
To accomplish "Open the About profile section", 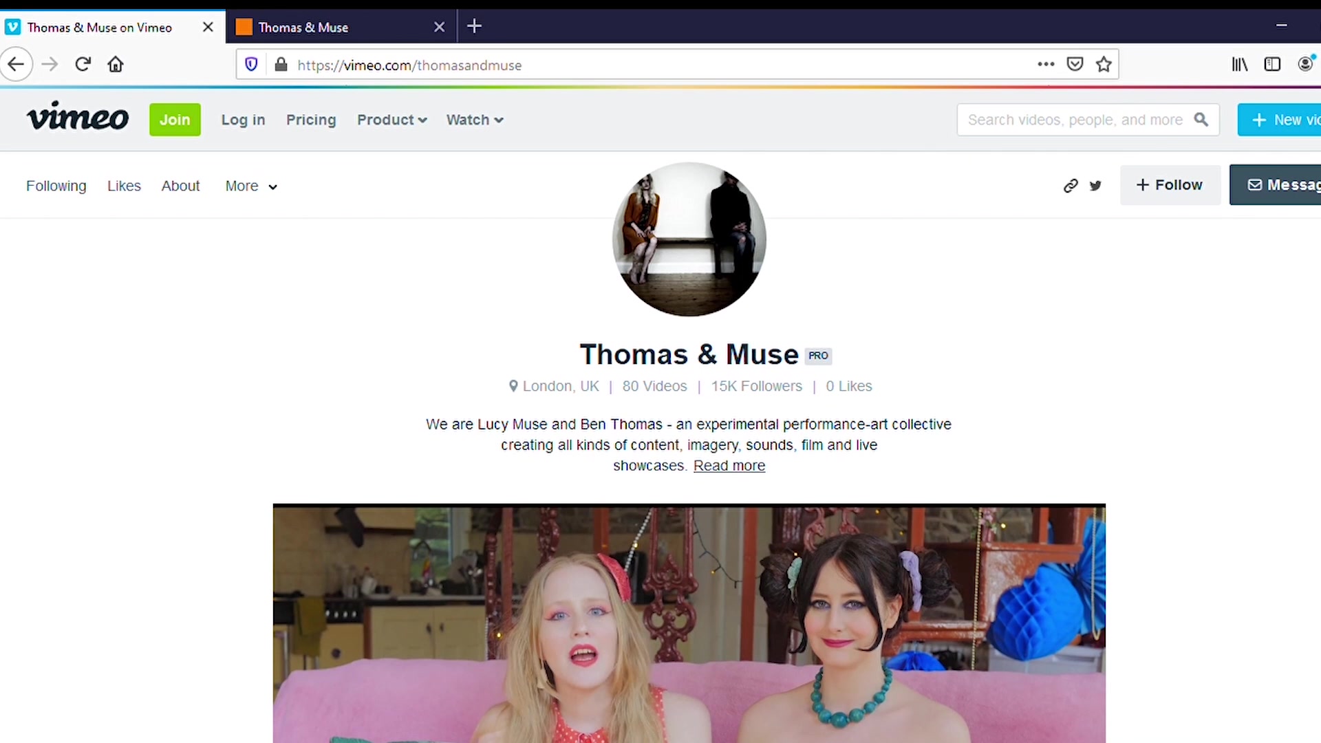I will tap(180, 186).
